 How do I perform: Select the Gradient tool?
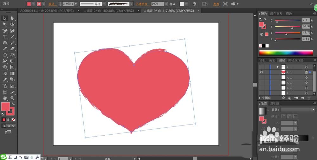pyautogui.click(x=12, y=74)
